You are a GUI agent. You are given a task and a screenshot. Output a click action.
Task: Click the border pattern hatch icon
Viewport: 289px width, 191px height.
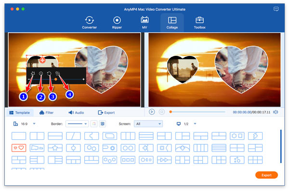[103, 124]
